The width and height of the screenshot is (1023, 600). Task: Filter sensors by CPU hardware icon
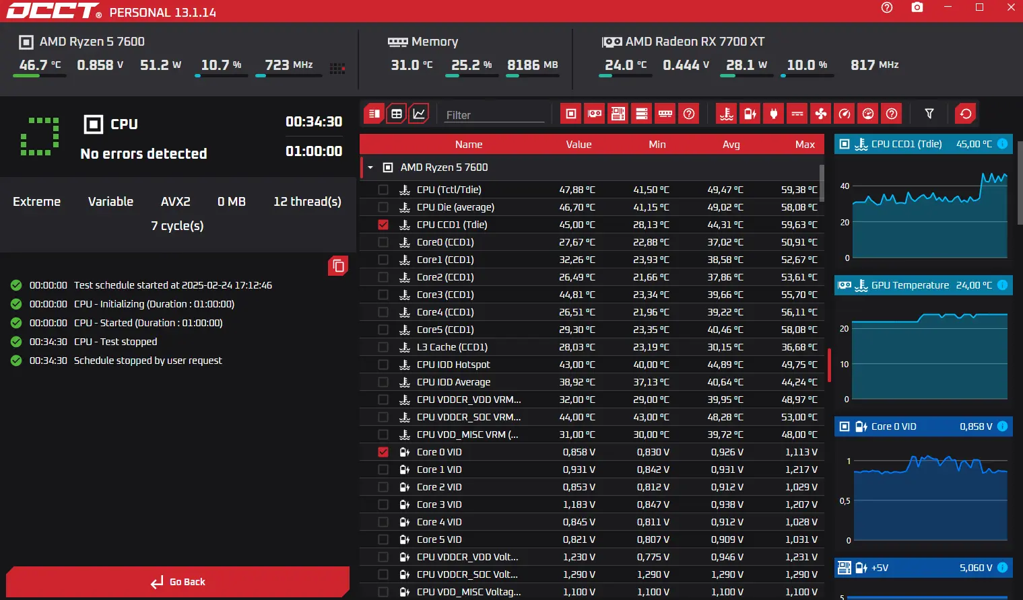[571, 114]
